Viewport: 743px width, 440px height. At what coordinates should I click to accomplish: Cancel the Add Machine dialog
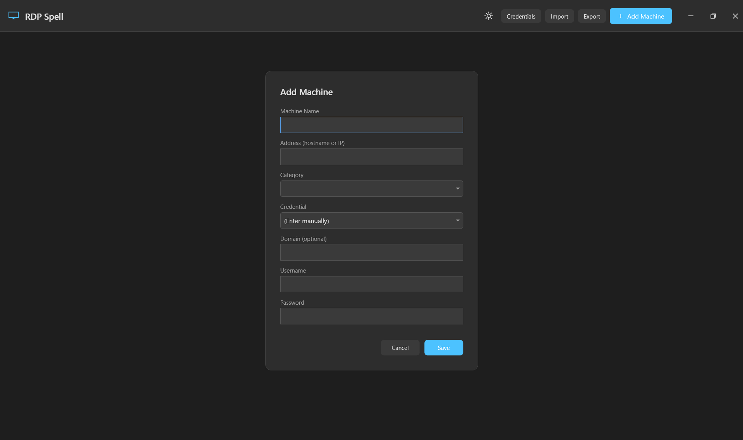[x=400, y=348]
